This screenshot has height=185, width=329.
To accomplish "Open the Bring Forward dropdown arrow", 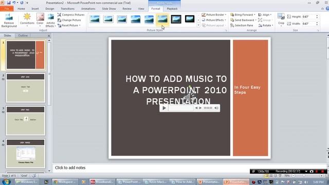I will coord(254,15).
